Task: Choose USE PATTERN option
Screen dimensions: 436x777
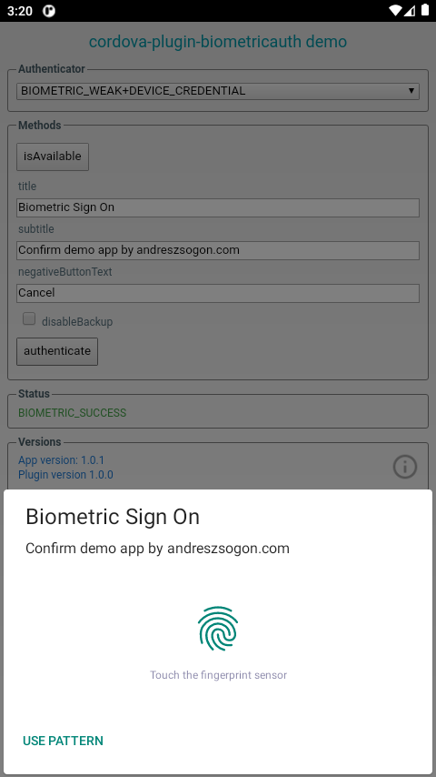Action: coord(63,741)
